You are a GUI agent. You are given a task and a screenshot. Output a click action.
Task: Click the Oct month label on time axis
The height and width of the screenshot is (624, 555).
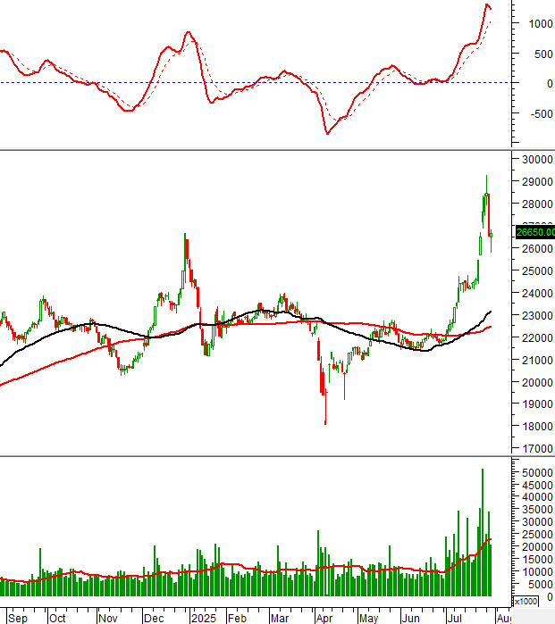[57, 618]
